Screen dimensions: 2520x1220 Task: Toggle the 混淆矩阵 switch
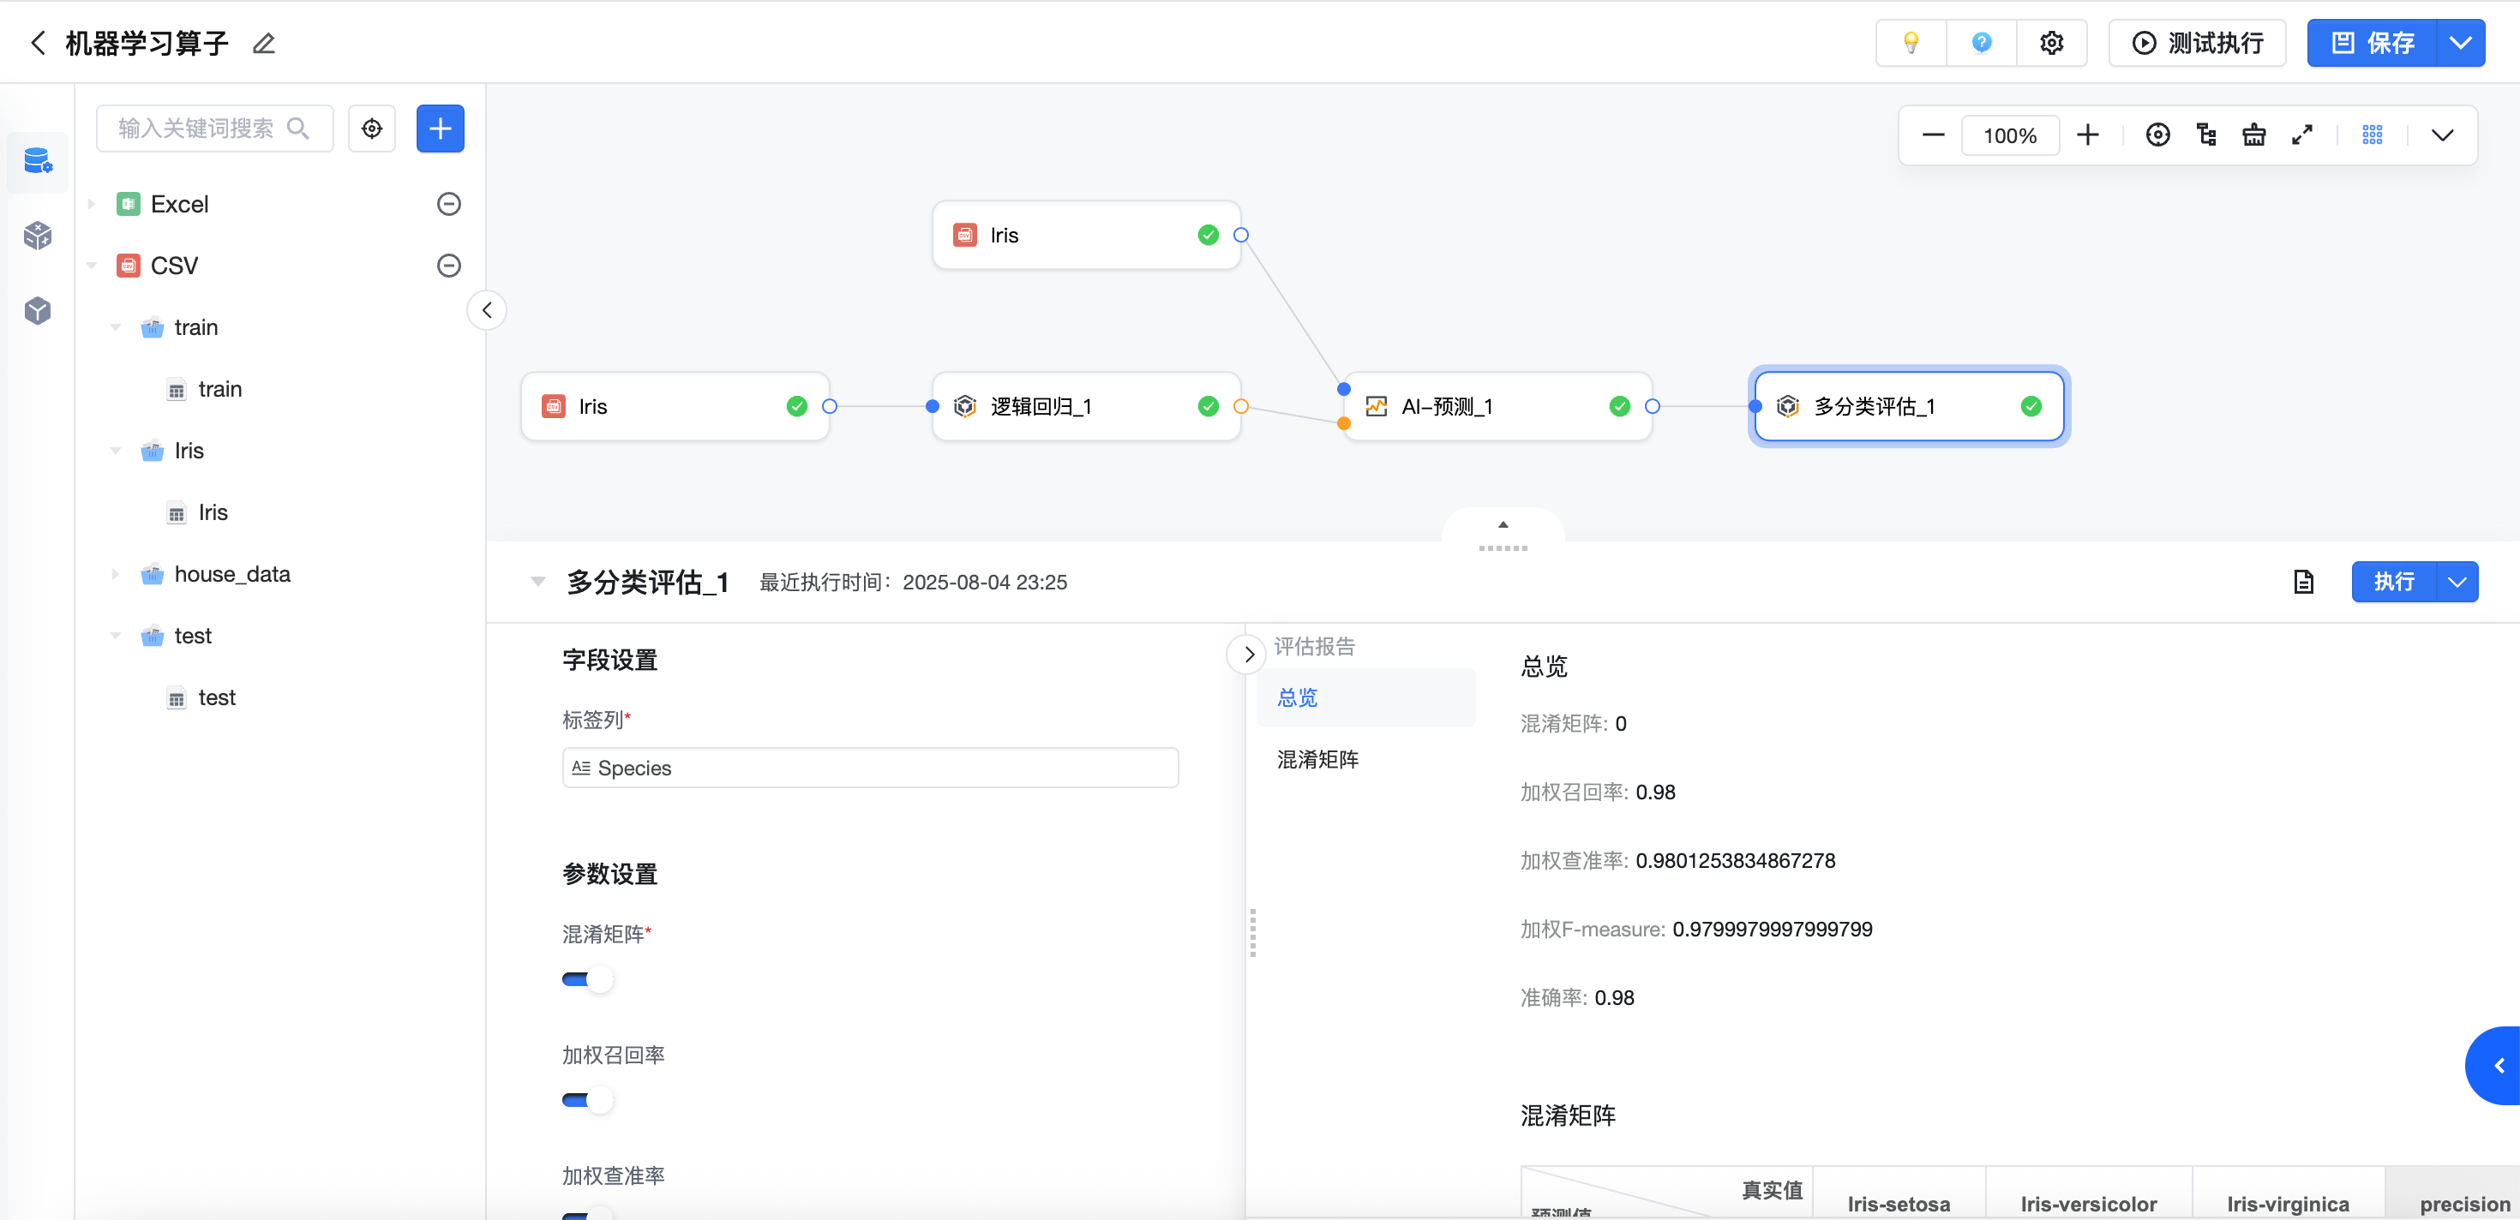(587, 979)
